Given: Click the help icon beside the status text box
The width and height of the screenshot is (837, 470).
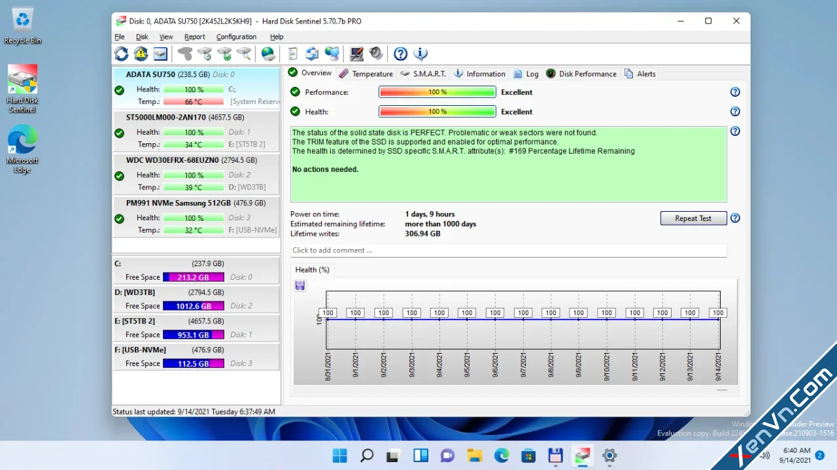Looking at the screenshot, I should coord(735,131).
